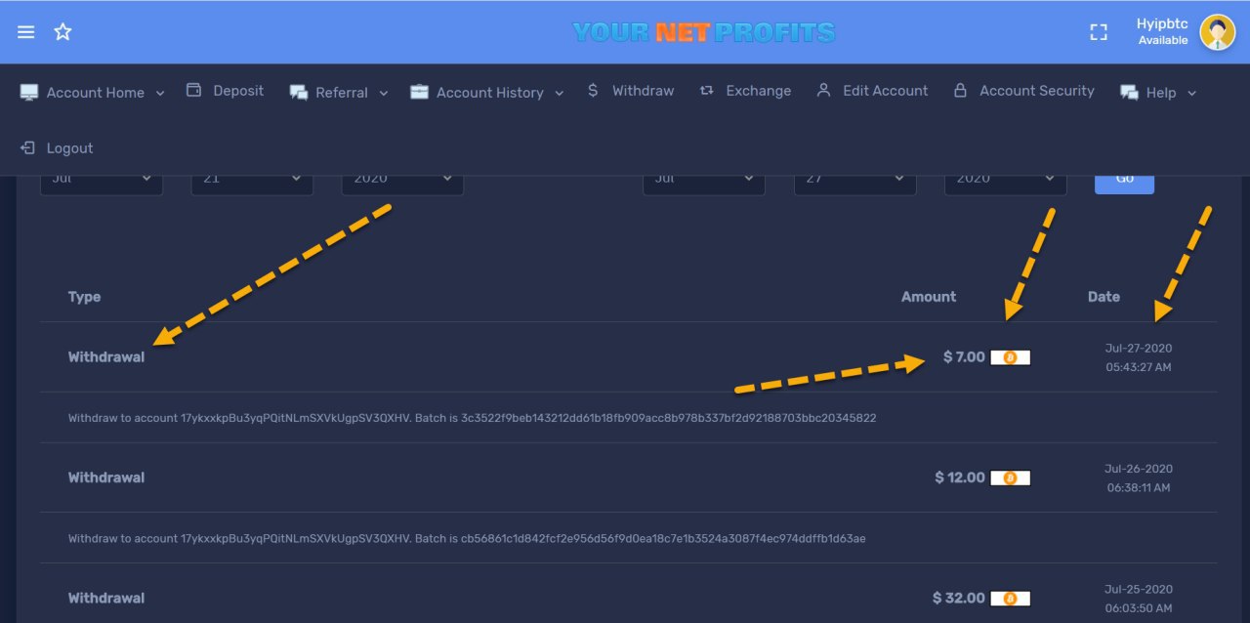Click the Go button
Image resolution: width=1250 pixels, height=623 pixels.
coord(1124,183)
